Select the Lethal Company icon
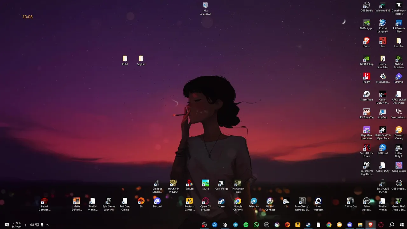The height and width of the screenshot is (229, 407). tap(45, 205)
